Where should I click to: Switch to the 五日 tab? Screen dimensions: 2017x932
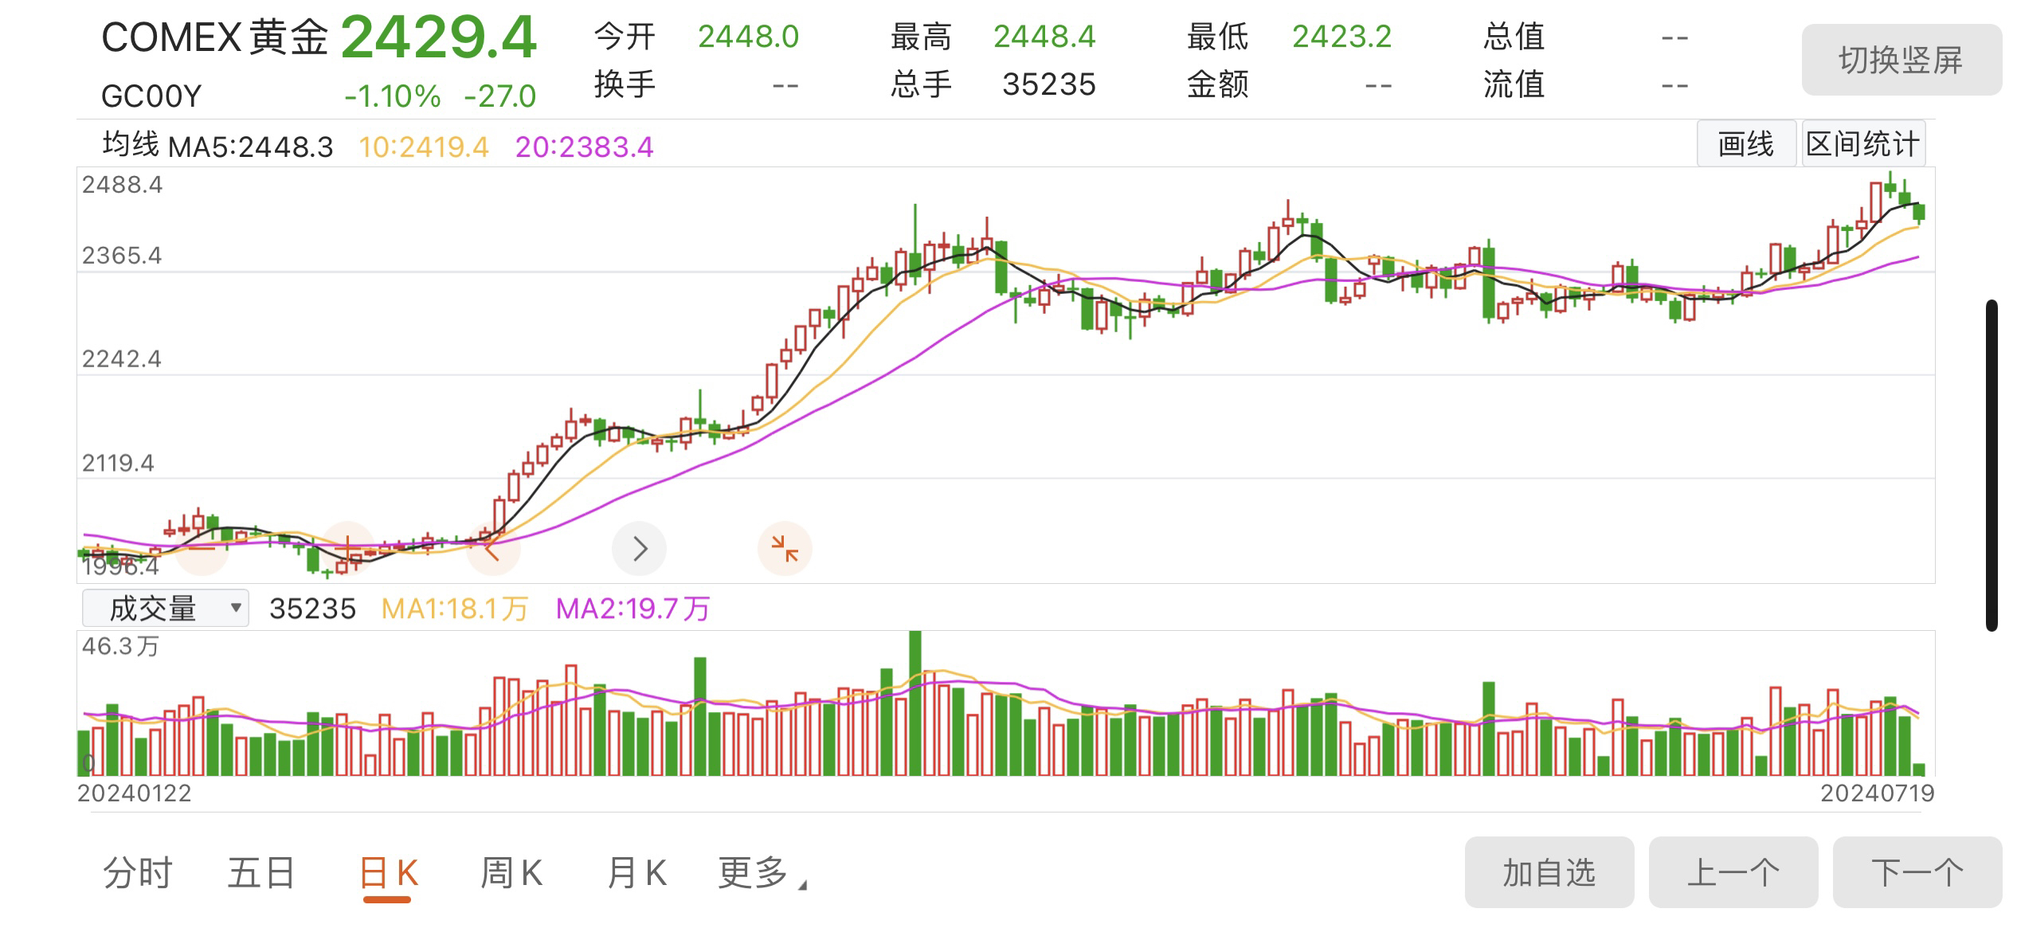click(261, 873)
